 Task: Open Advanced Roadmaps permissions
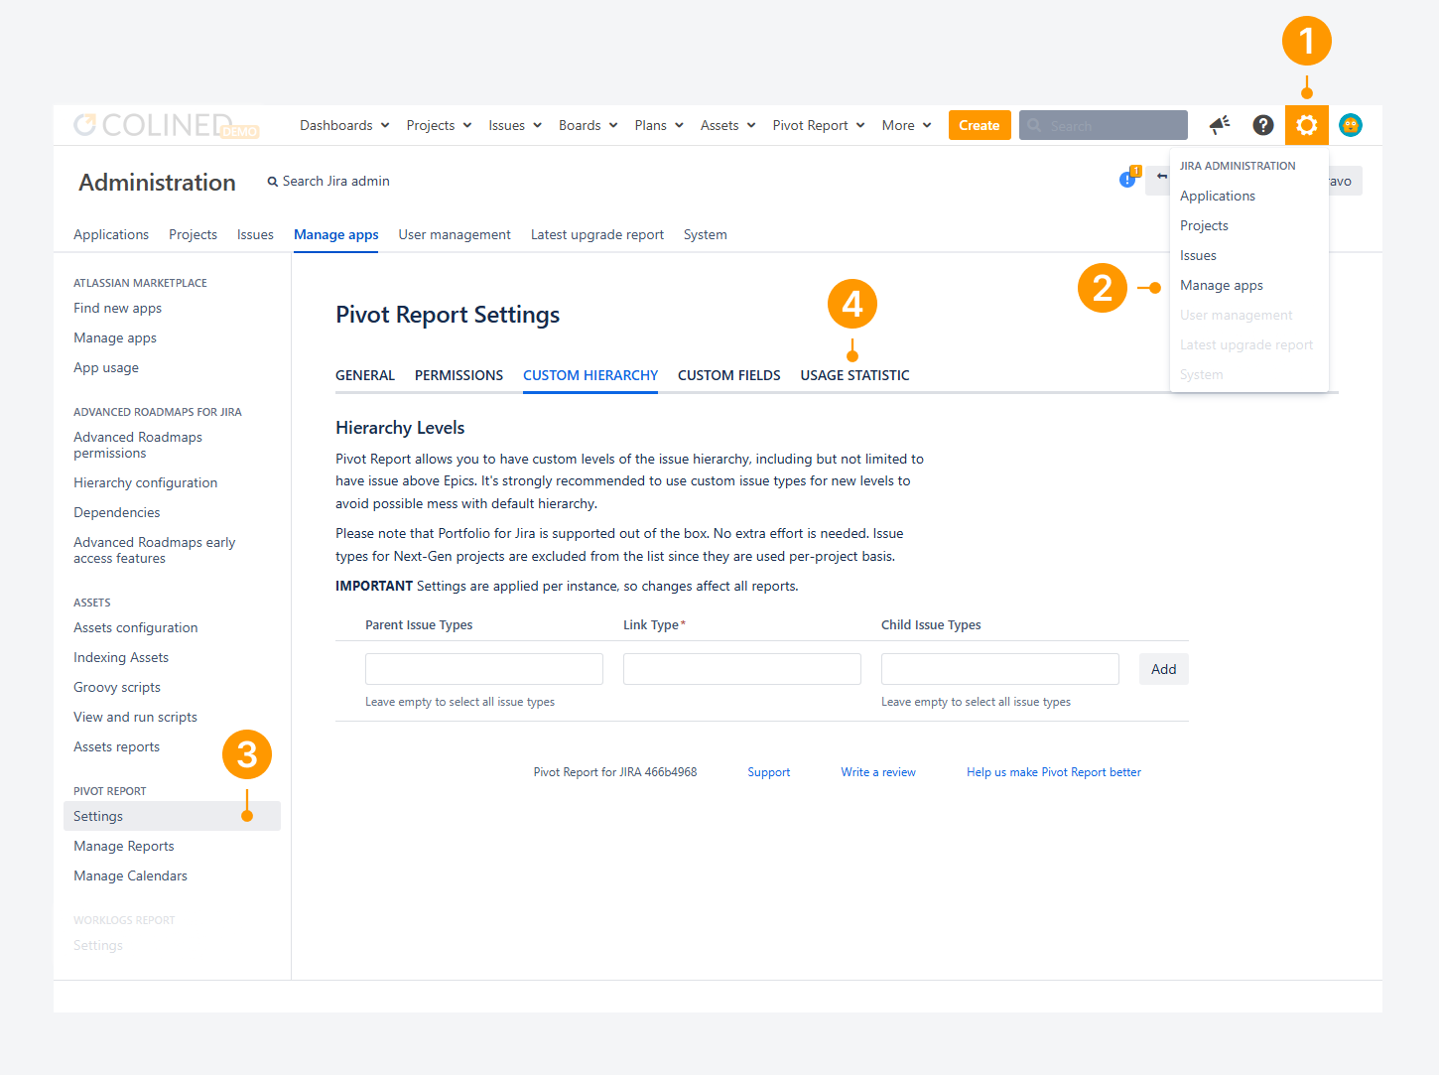pos(138,445)
